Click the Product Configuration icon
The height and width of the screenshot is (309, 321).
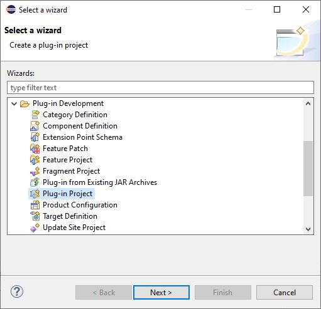point(35,205)
